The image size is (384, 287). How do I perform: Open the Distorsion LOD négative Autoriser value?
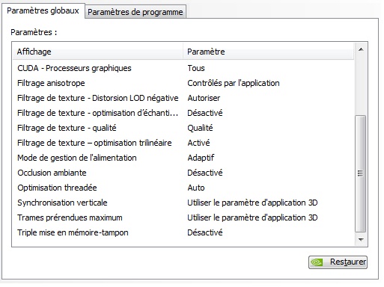[204, 98]
